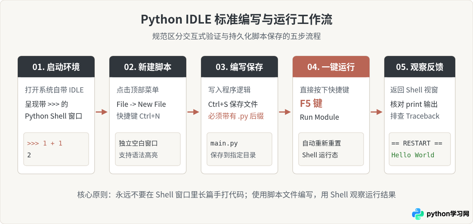
Task: Click the text '保存到指定目录'
Action: click(x=234, y=155)
